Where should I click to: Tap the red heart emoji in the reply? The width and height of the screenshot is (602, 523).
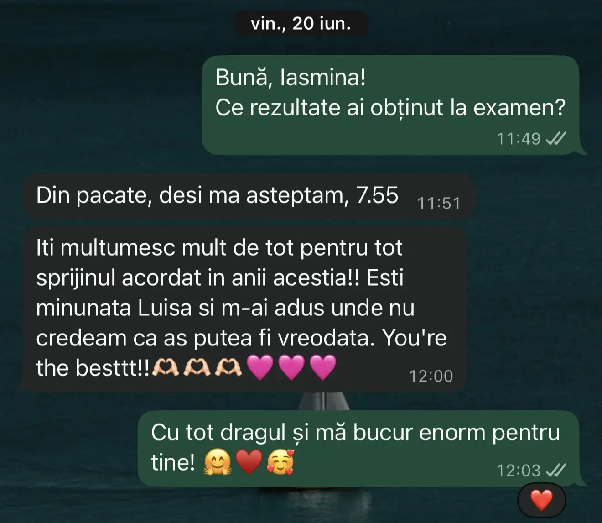coord(249,462)
